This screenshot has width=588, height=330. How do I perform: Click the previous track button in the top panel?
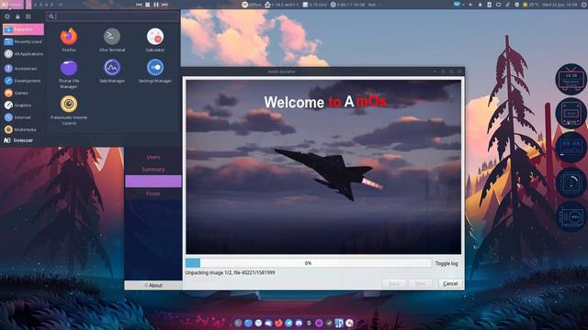(139, 5)
